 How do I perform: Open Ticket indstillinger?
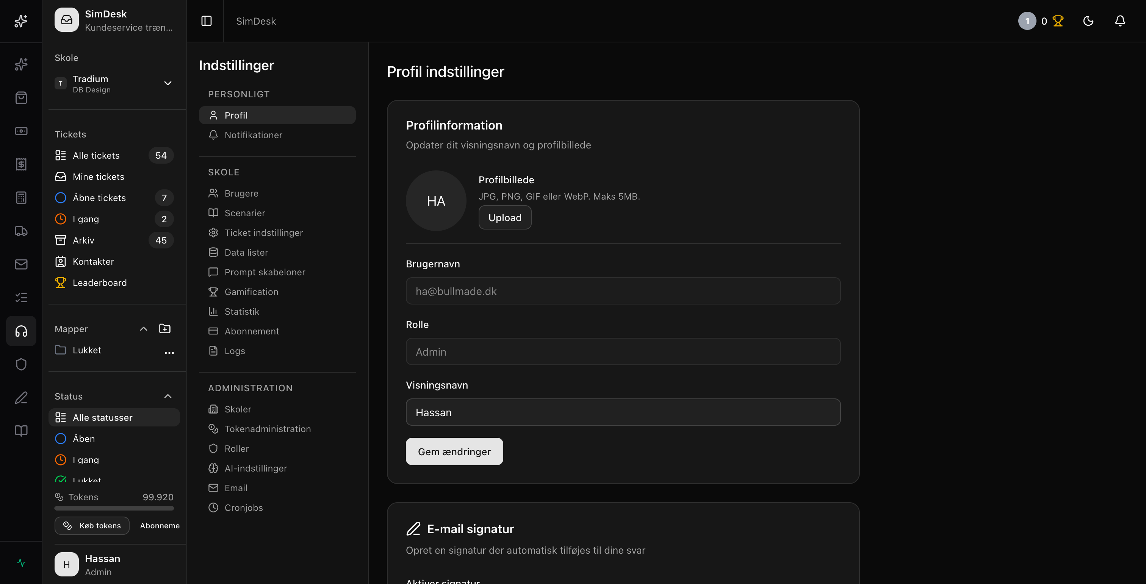click(x=277, y=233)
